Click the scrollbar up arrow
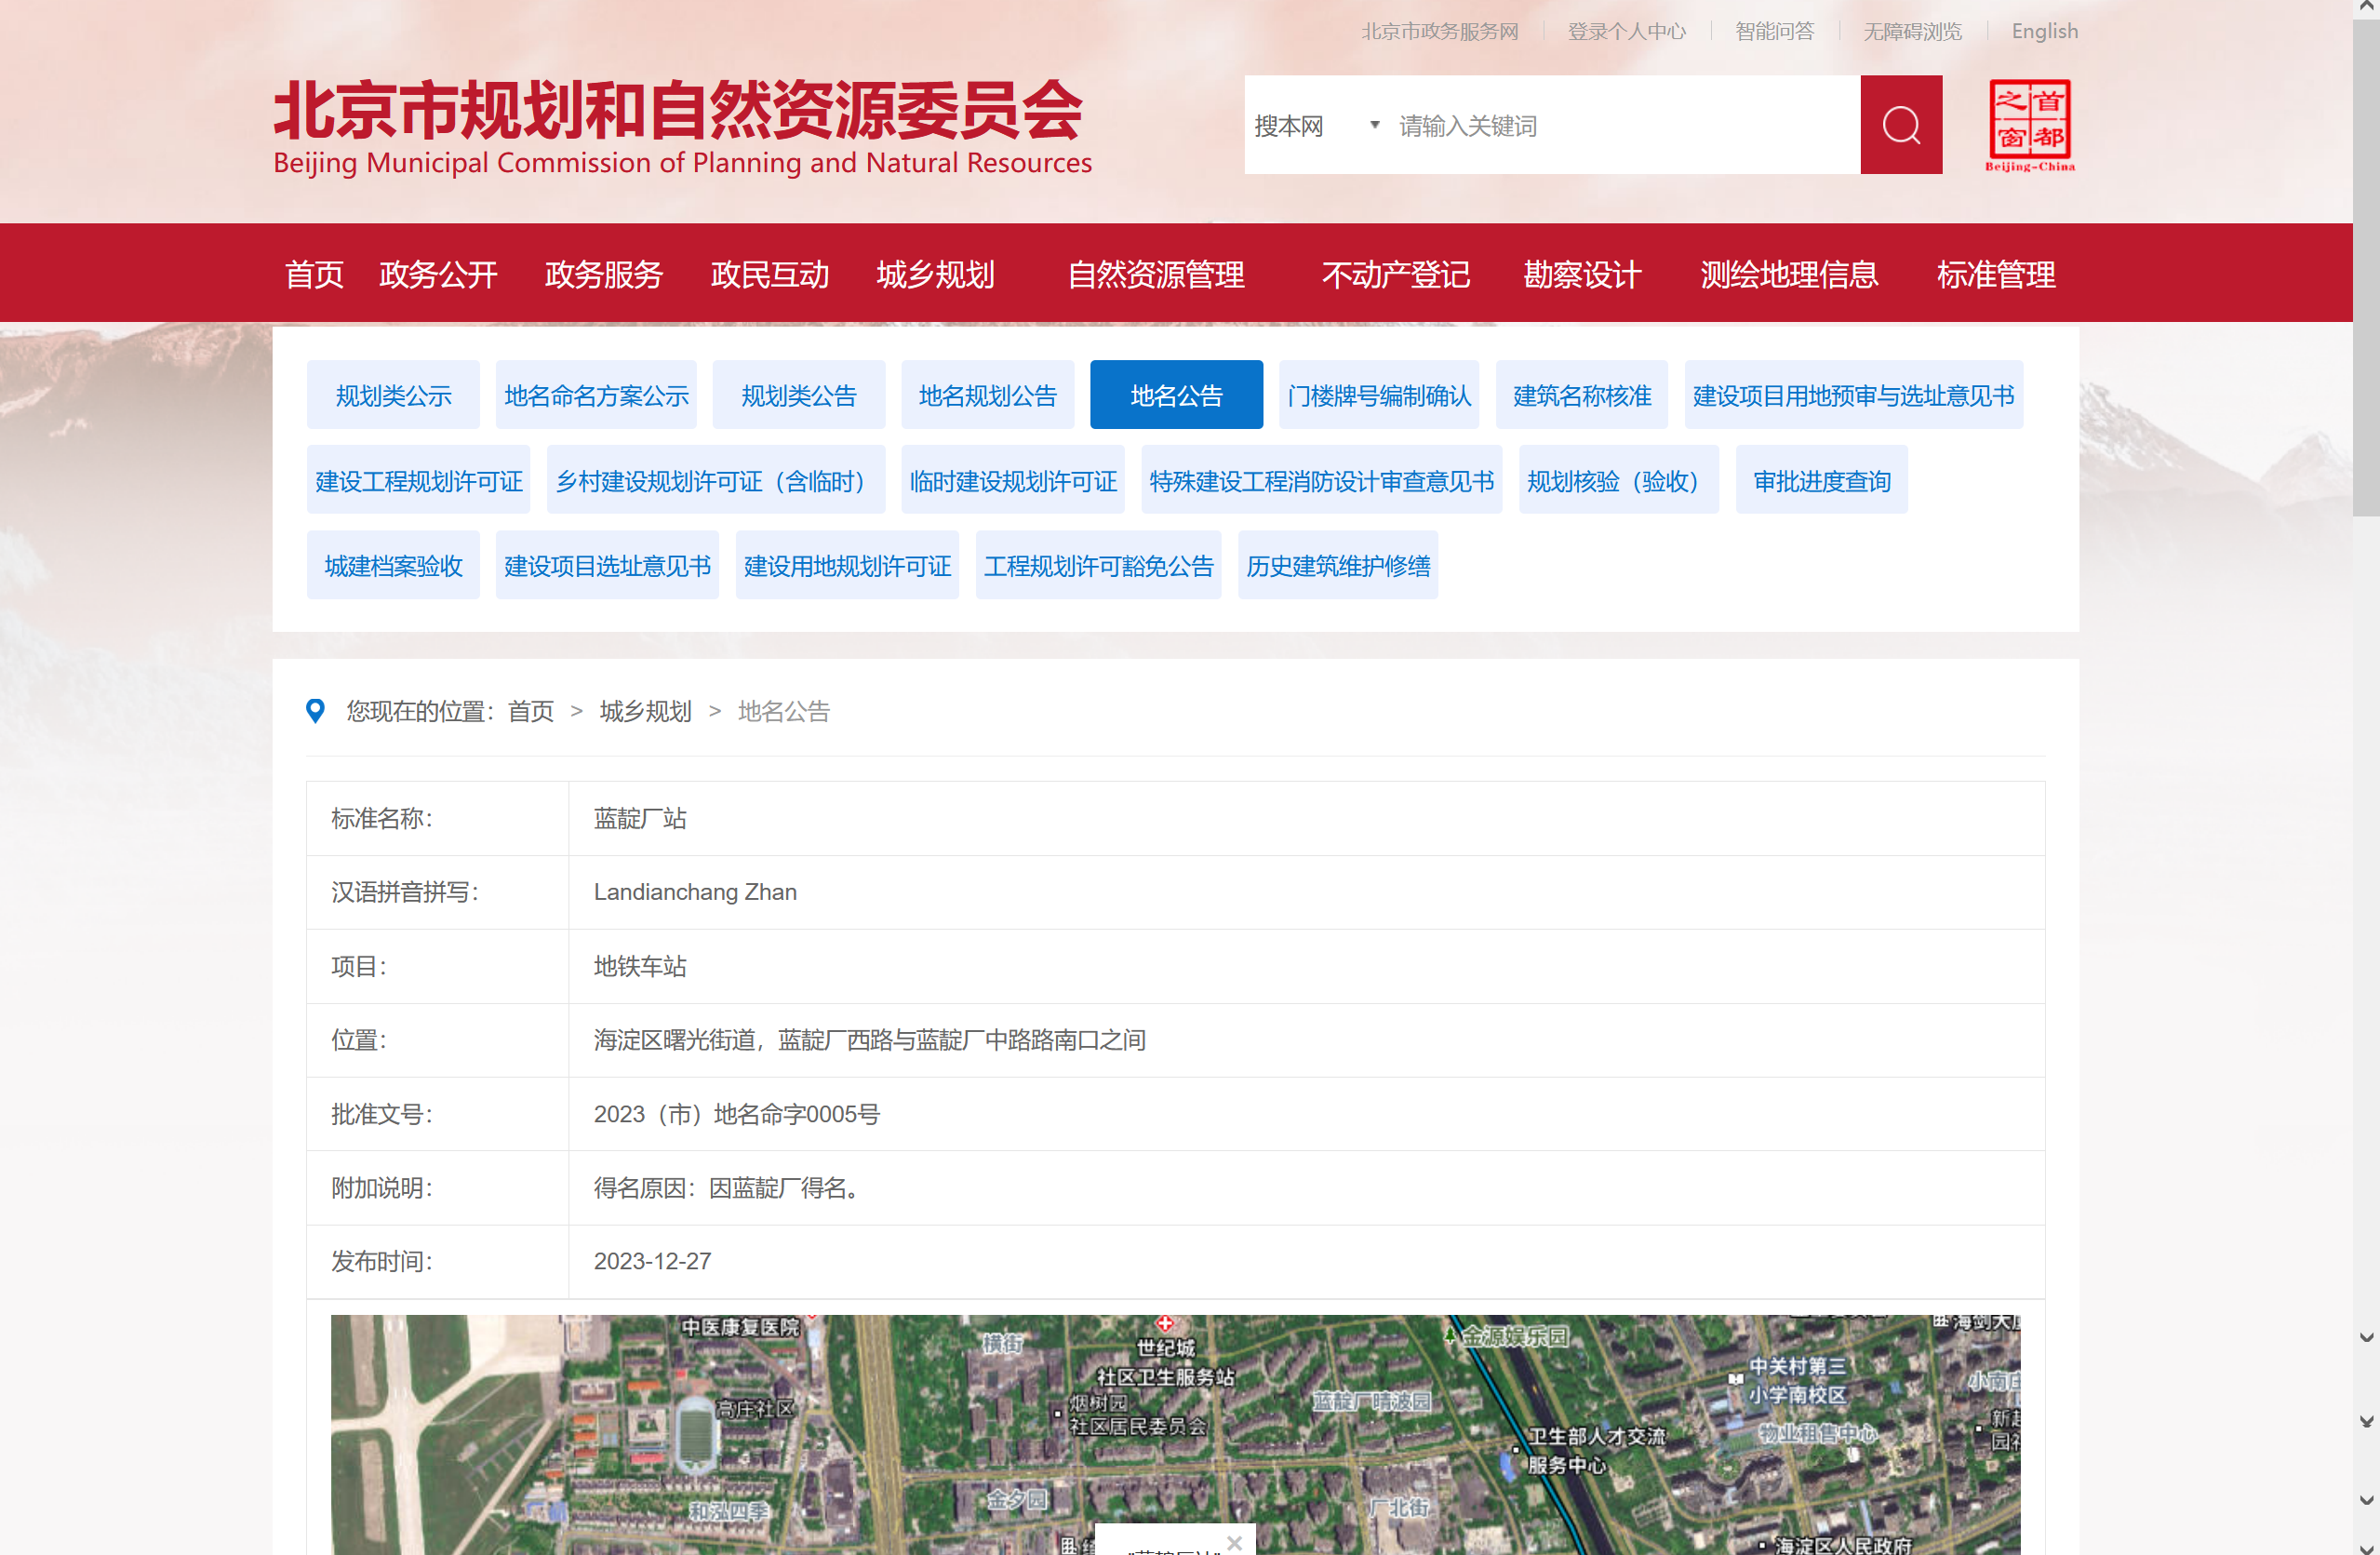 click(2366, 9)
